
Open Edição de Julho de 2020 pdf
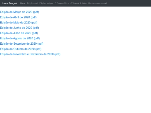(19, 33)
